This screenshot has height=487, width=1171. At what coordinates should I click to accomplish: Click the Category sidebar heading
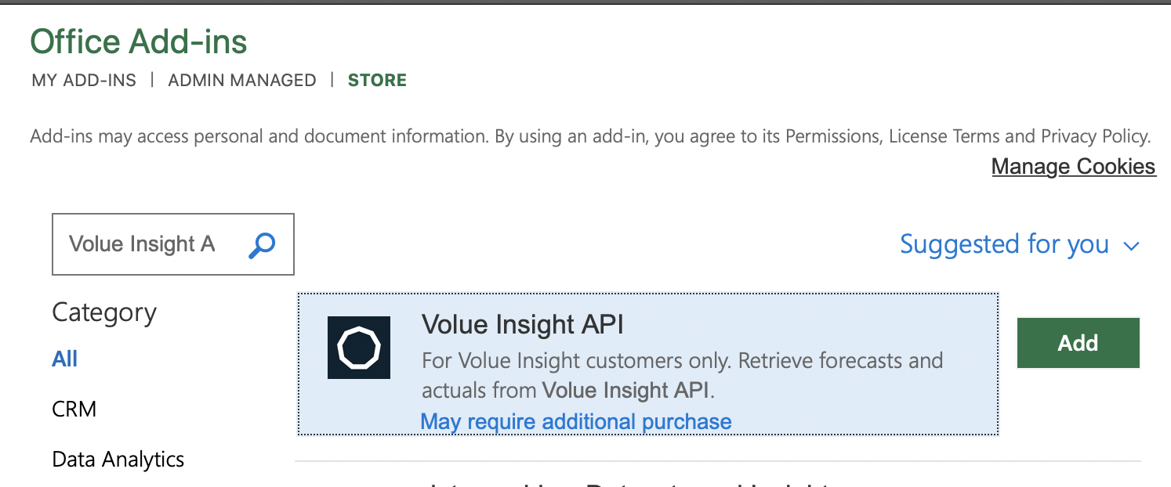pos(104,312)
